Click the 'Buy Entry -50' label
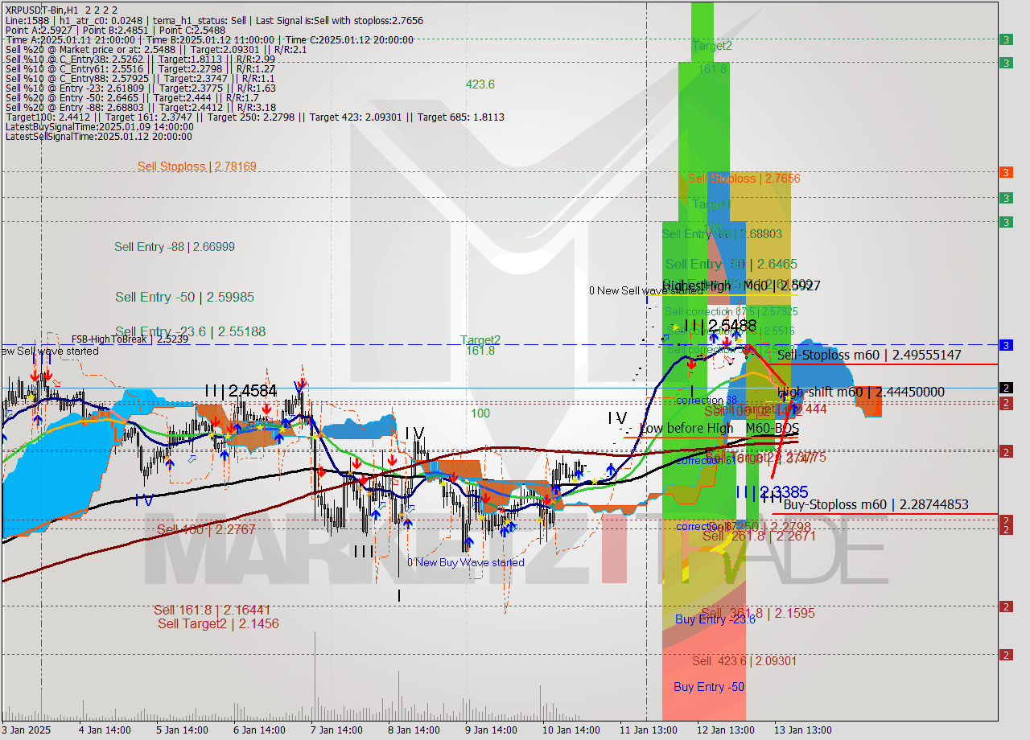This screenshot has height=740, width=1030. point(709,687)
